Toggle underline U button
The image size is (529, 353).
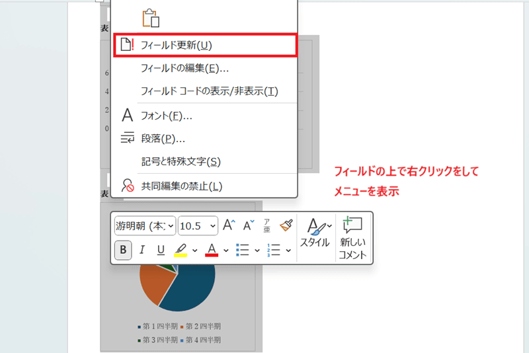(161, 250)
